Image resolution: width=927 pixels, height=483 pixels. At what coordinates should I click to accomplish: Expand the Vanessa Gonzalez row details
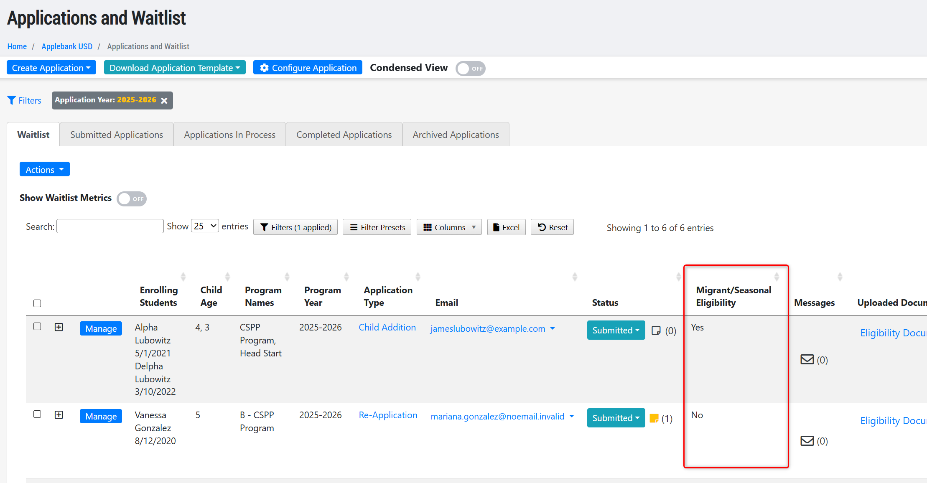click(x=59, y=414)
